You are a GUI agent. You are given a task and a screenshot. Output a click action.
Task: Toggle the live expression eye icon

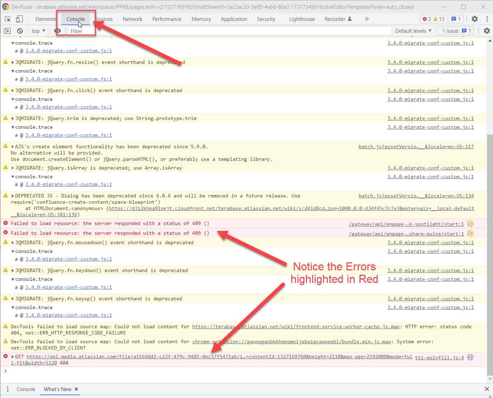(x=57, y=31)
